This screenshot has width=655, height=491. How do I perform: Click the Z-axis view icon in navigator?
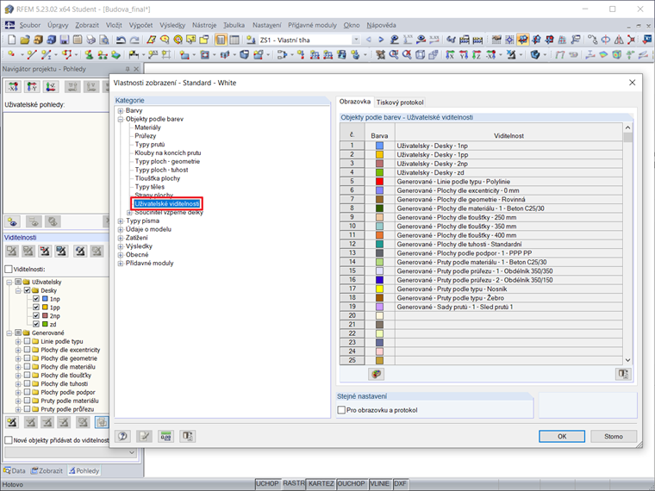pos(51,87)
